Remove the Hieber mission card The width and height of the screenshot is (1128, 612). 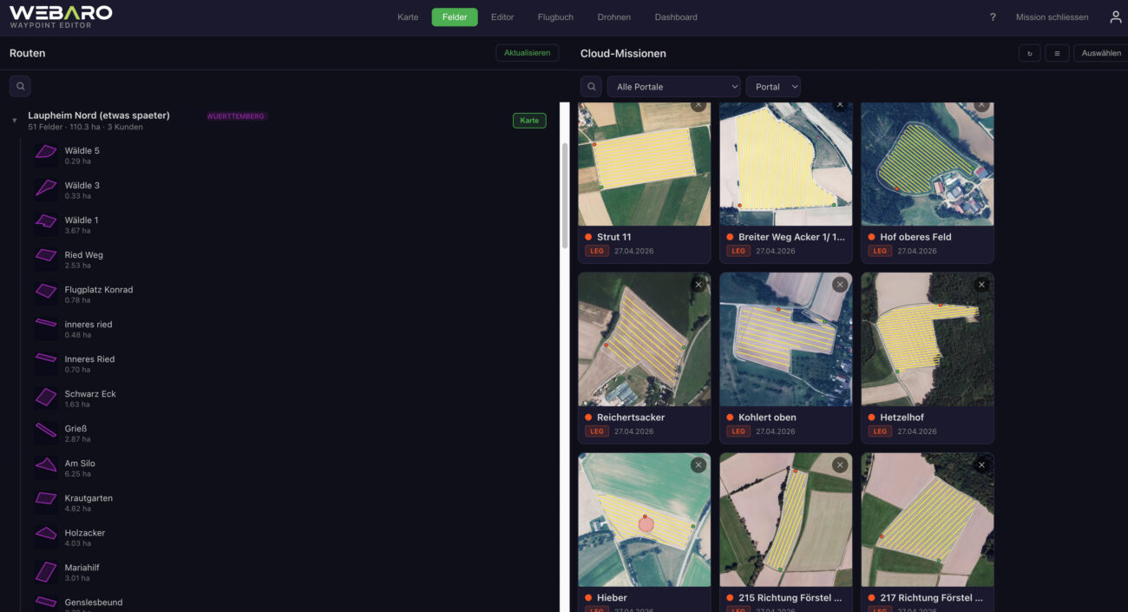coord(698,464)
